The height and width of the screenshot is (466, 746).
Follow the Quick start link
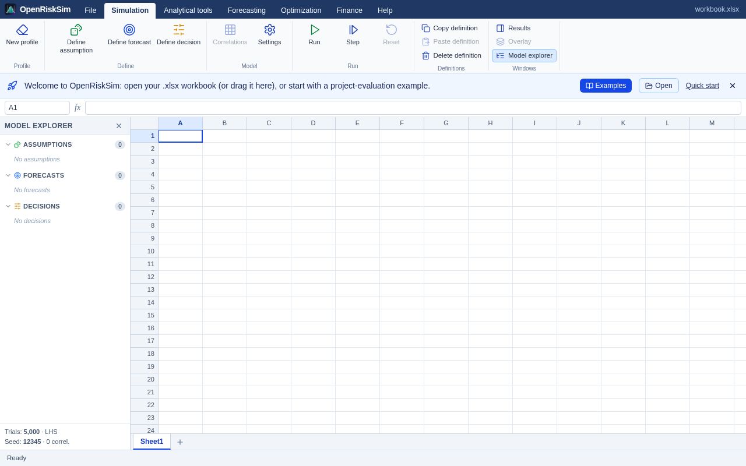(702, 86)
